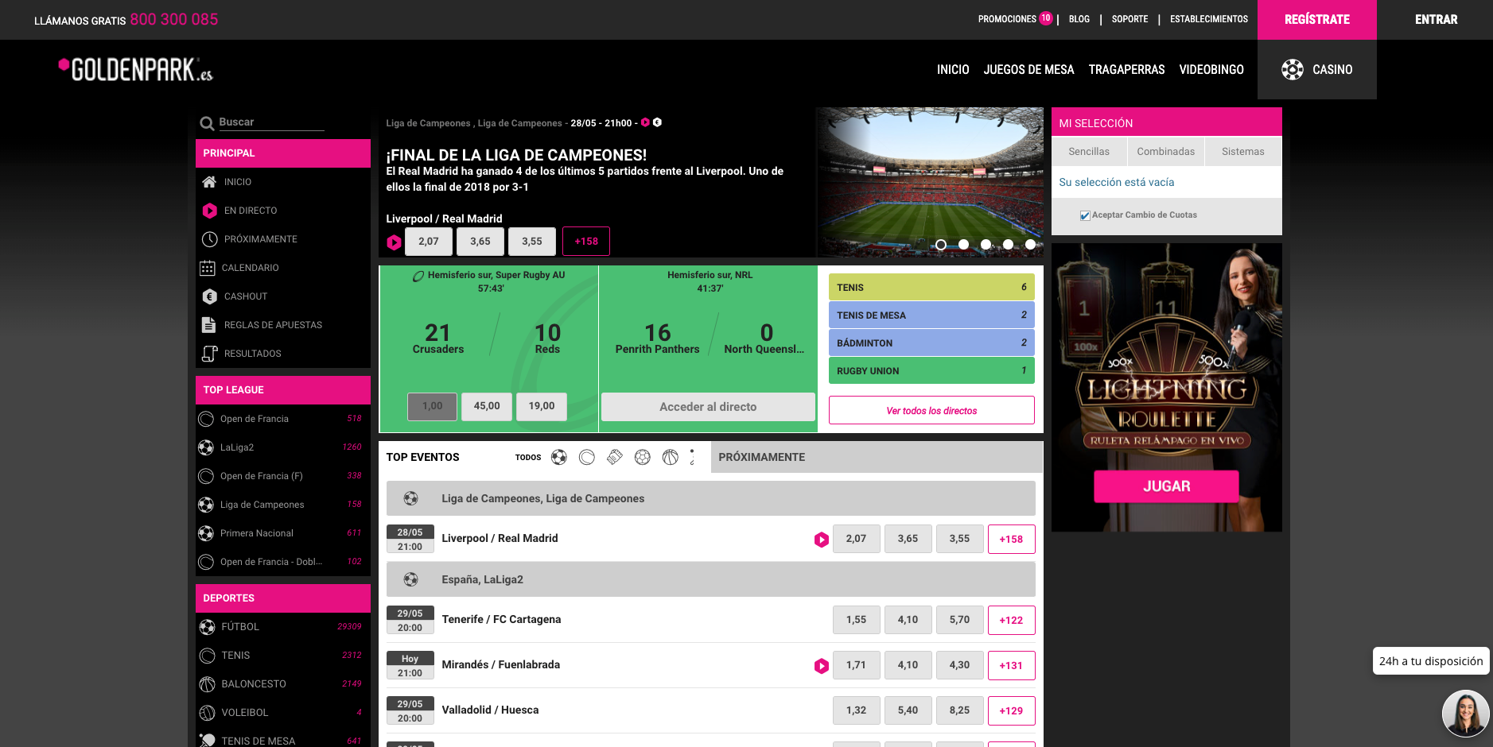
Task: Toggle Aceptar Cambio de Cuotas checkbox
Action: point(1085,215)
